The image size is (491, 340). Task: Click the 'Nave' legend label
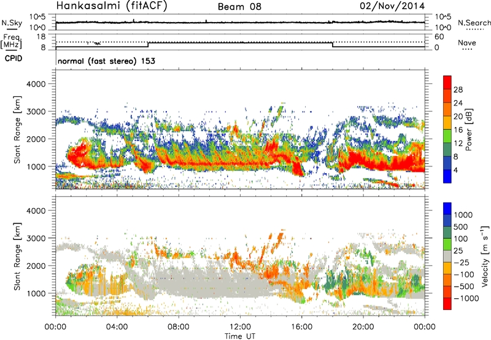point(466,43)
